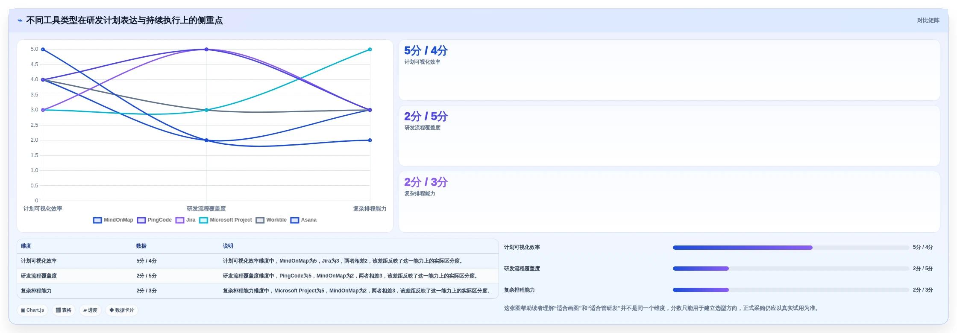
Task: Click the 说明 table column header
Action: click(228, 246)
